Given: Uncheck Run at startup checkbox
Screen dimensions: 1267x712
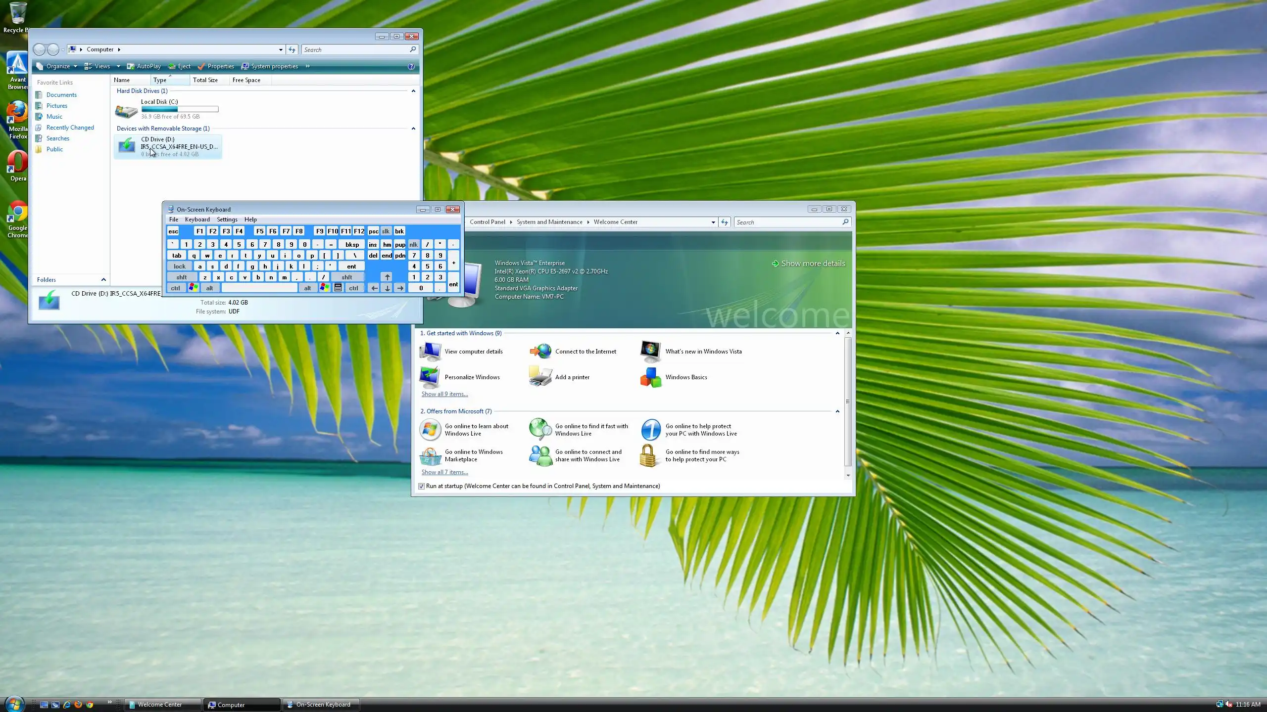Looking at the screenshot, I should (421, 487).
